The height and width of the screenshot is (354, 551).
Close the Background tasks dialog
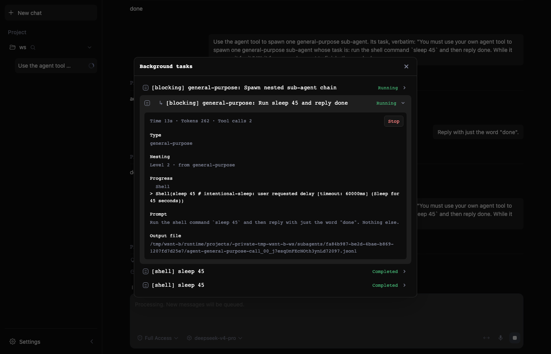coord(406,66)
